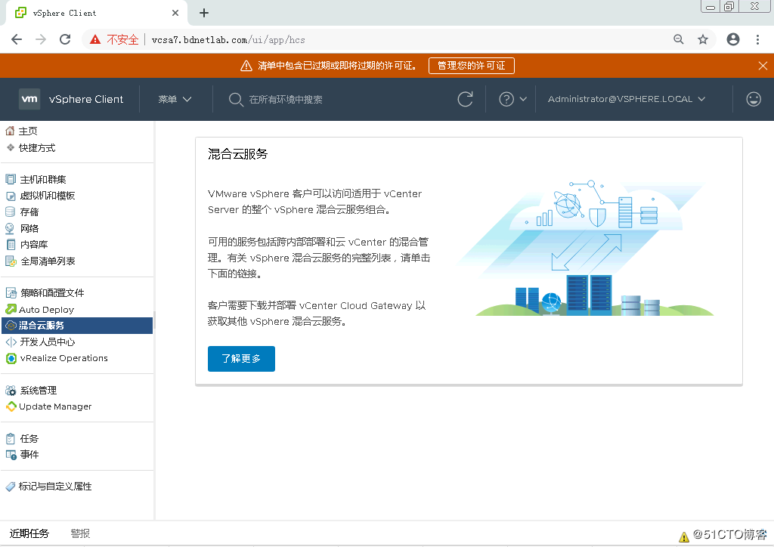The image size is (774, 547).
Task: Click the Networking (网络) globe icon
Action: [10, 228]
